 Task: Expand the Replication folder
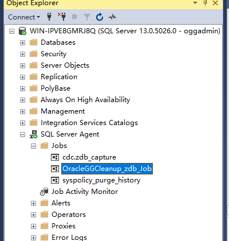(22, 77)
